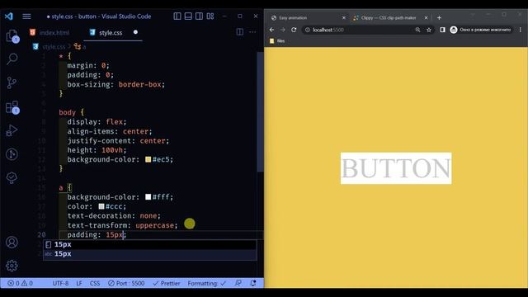Split the editor to the right

(240, 32)
